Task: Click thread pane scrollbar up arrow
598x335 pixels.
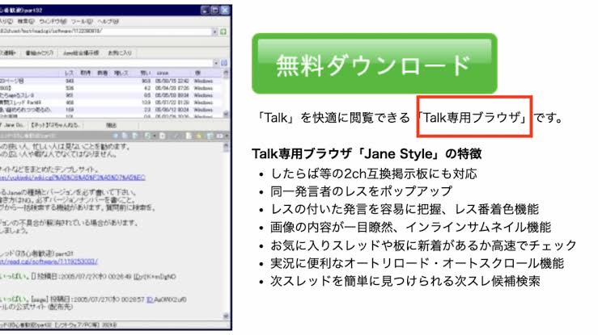Action: [226, 146]
